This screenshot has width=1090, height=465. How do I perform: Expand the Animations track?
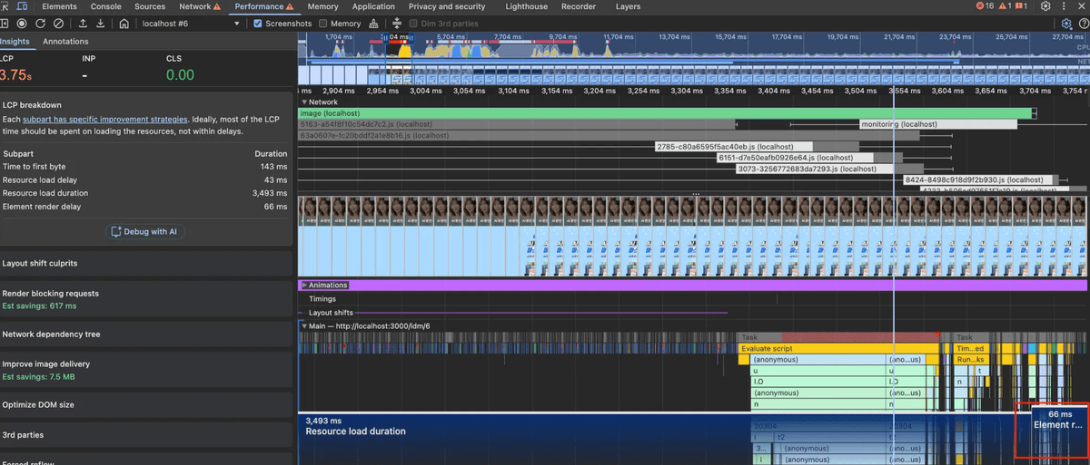304,285
